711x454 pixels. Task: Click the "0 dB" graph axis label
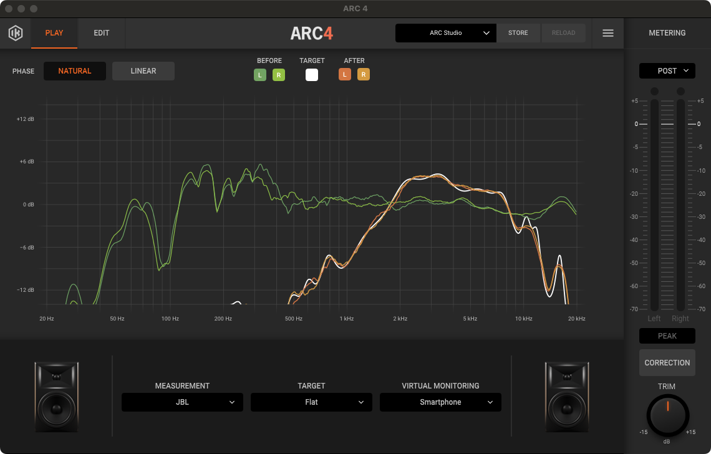(x=29, y=205)
